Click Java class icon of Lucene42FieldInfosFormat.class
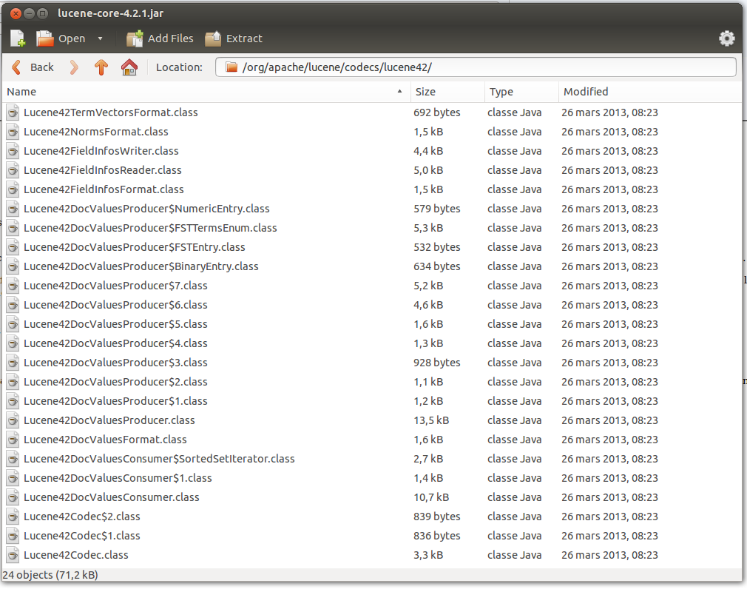The image size is (747, 592). pyautogui.click(x=13, y=189)
